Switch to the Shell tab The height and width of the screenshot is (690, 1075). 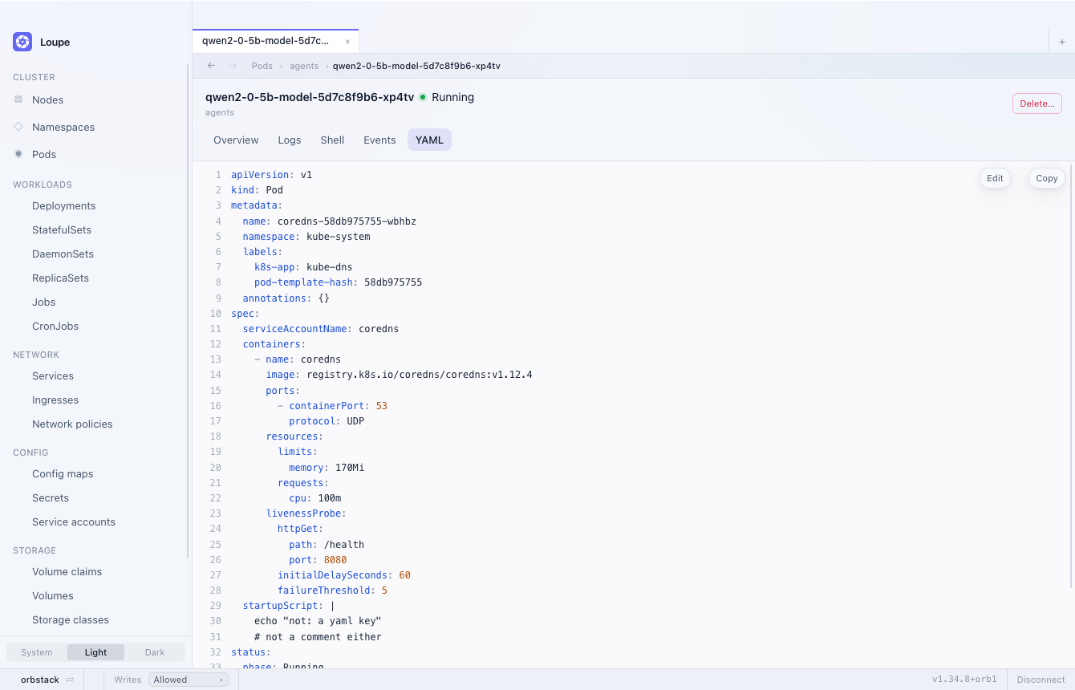(x=332, y=140)
